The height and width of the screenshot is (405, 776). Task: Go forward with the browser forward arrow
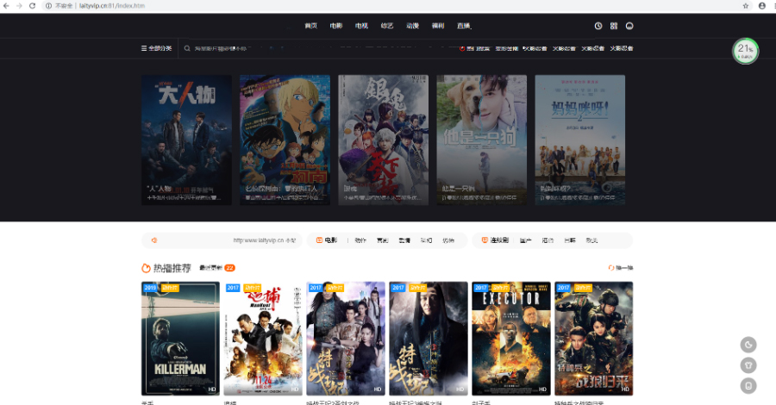[x=19, y=6]
